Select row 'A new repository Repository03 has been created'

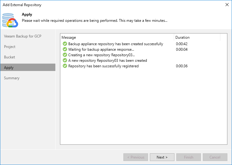[x=143, y=60]
